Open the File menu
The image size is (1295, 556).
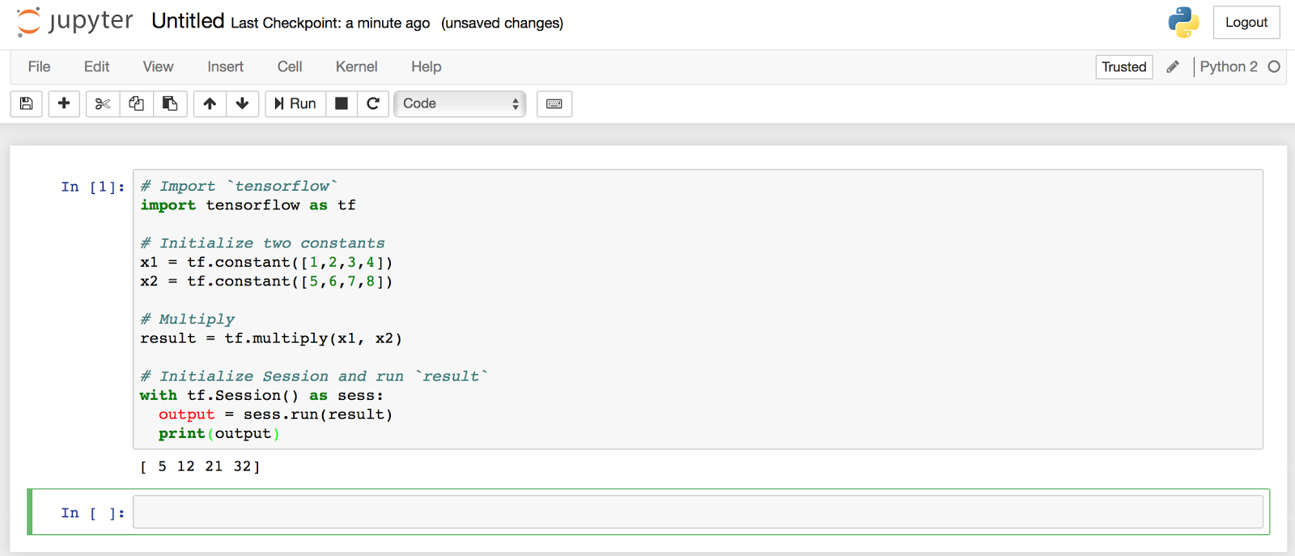pos(39,67)
